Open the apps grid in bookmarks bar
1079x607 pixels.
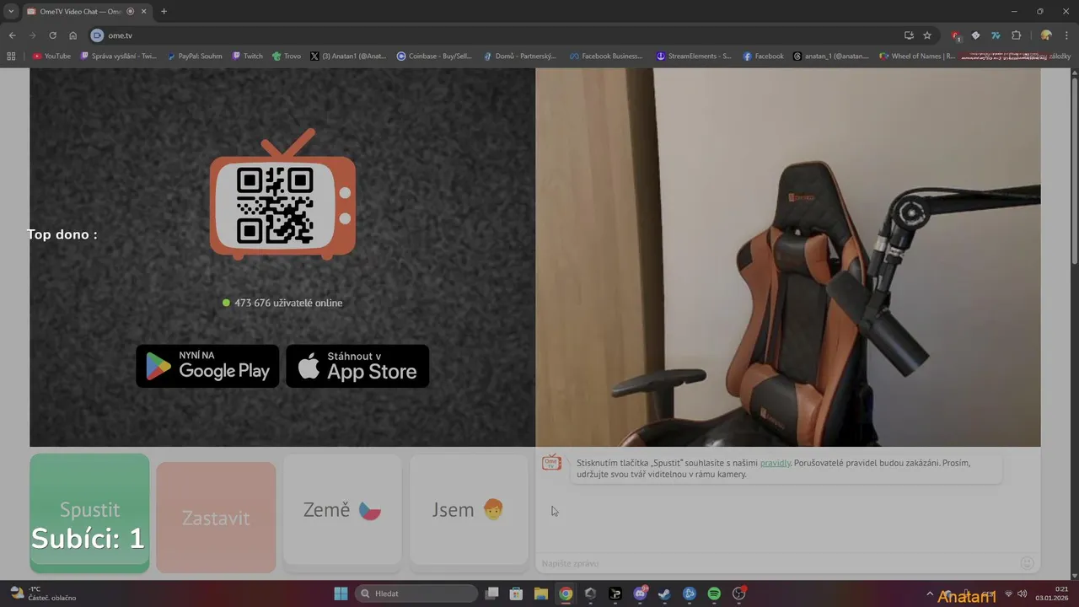[11, 56]
